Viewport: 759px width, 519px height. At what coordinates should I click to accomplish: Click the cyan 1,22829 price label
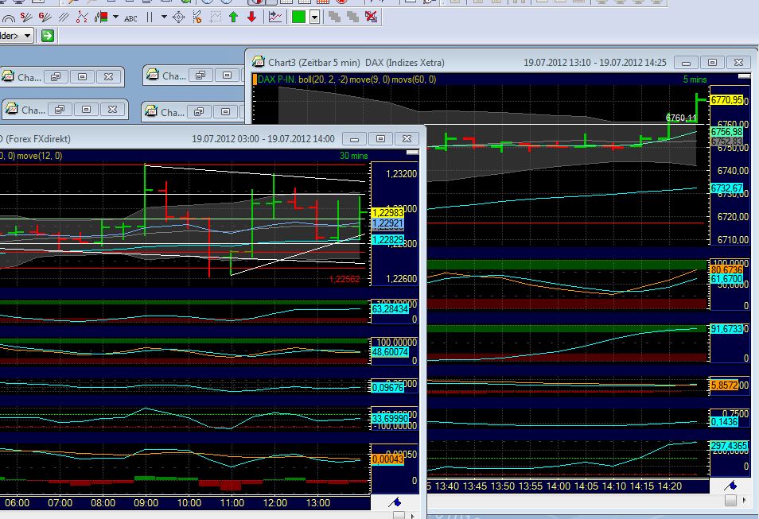(387, 240)
